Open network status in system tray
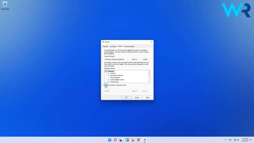This screenshot has height=143, width=254. [x=235, y=140]
